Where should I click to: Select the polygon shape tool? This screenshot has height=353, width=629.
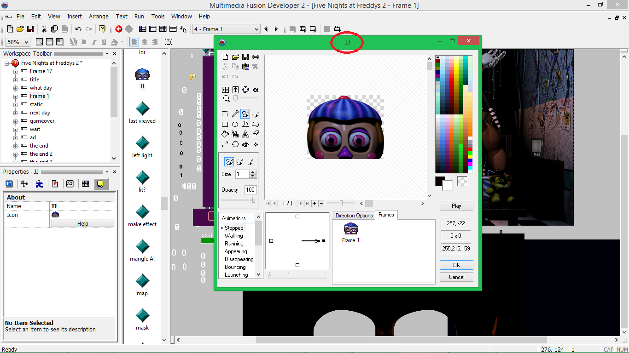245,124
